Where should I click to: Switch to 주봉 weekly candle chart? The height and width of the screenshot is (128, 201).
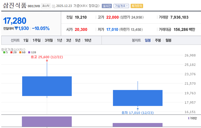[158, 40]
